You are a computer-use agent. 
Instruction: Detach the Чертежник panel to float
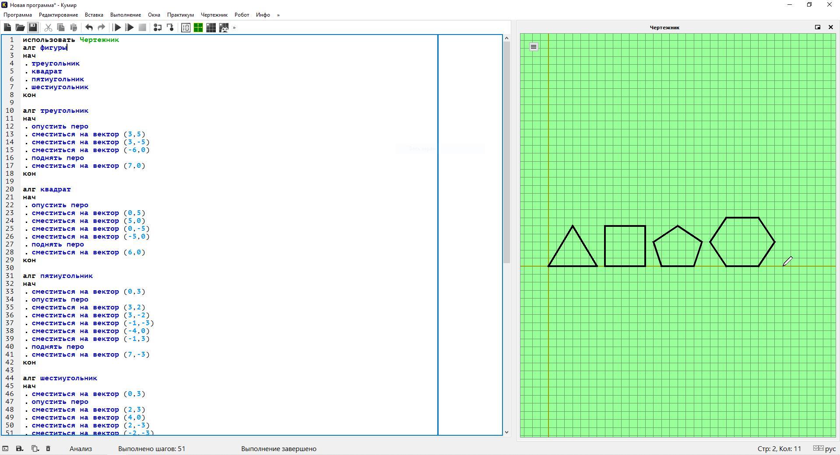click(x=817, y=27)
